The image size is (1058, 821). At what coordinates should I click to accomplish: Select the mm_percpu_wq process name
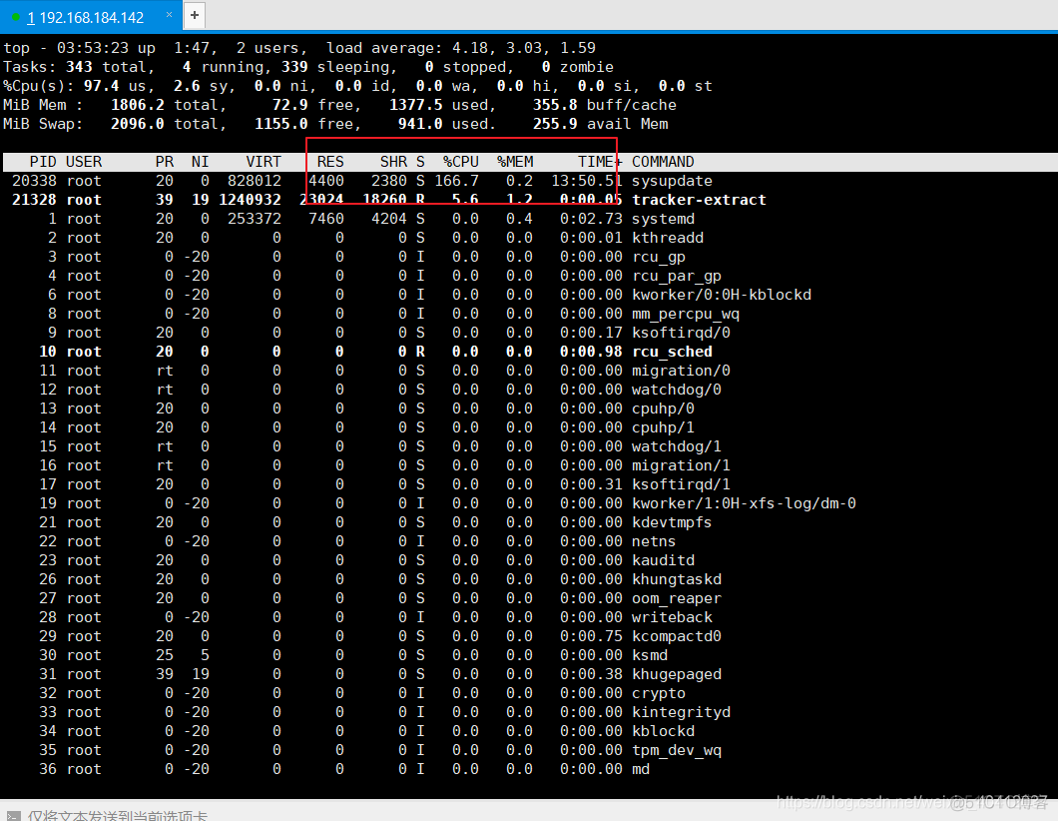pyautogui.click(x=686, y=314)
